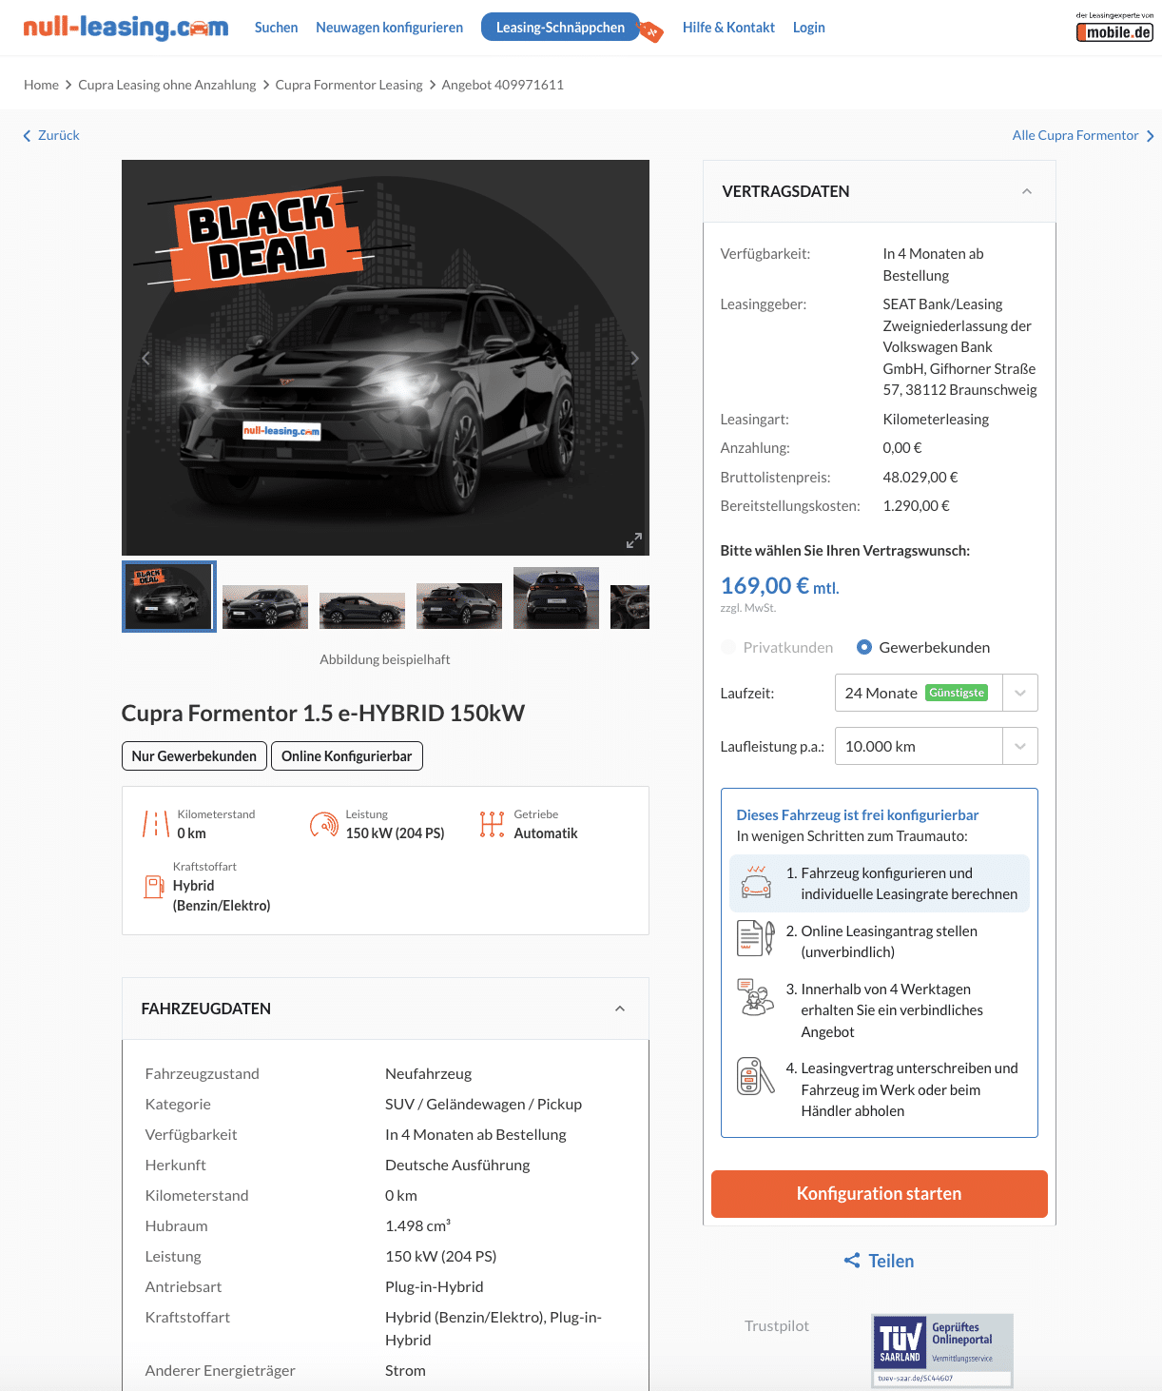Click the mobile.de logo
The image size is (1162, 1391).
1114,28
